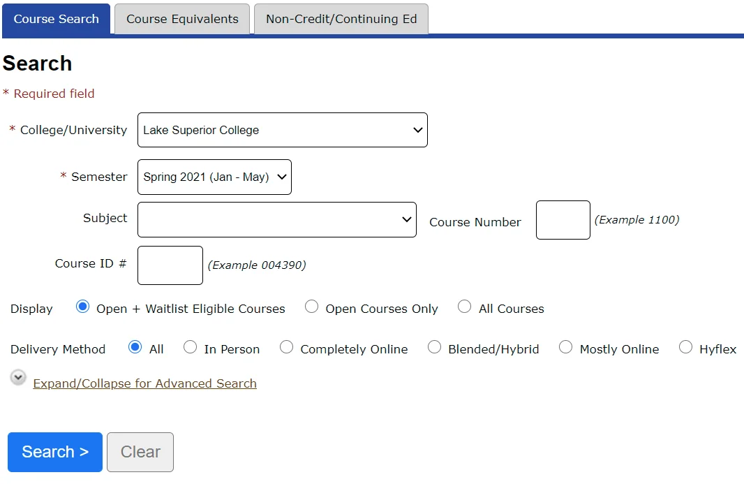Viewport: 744px width, 484px height.
Task: Open the College/University dropdown
Action: pos(283,130)
